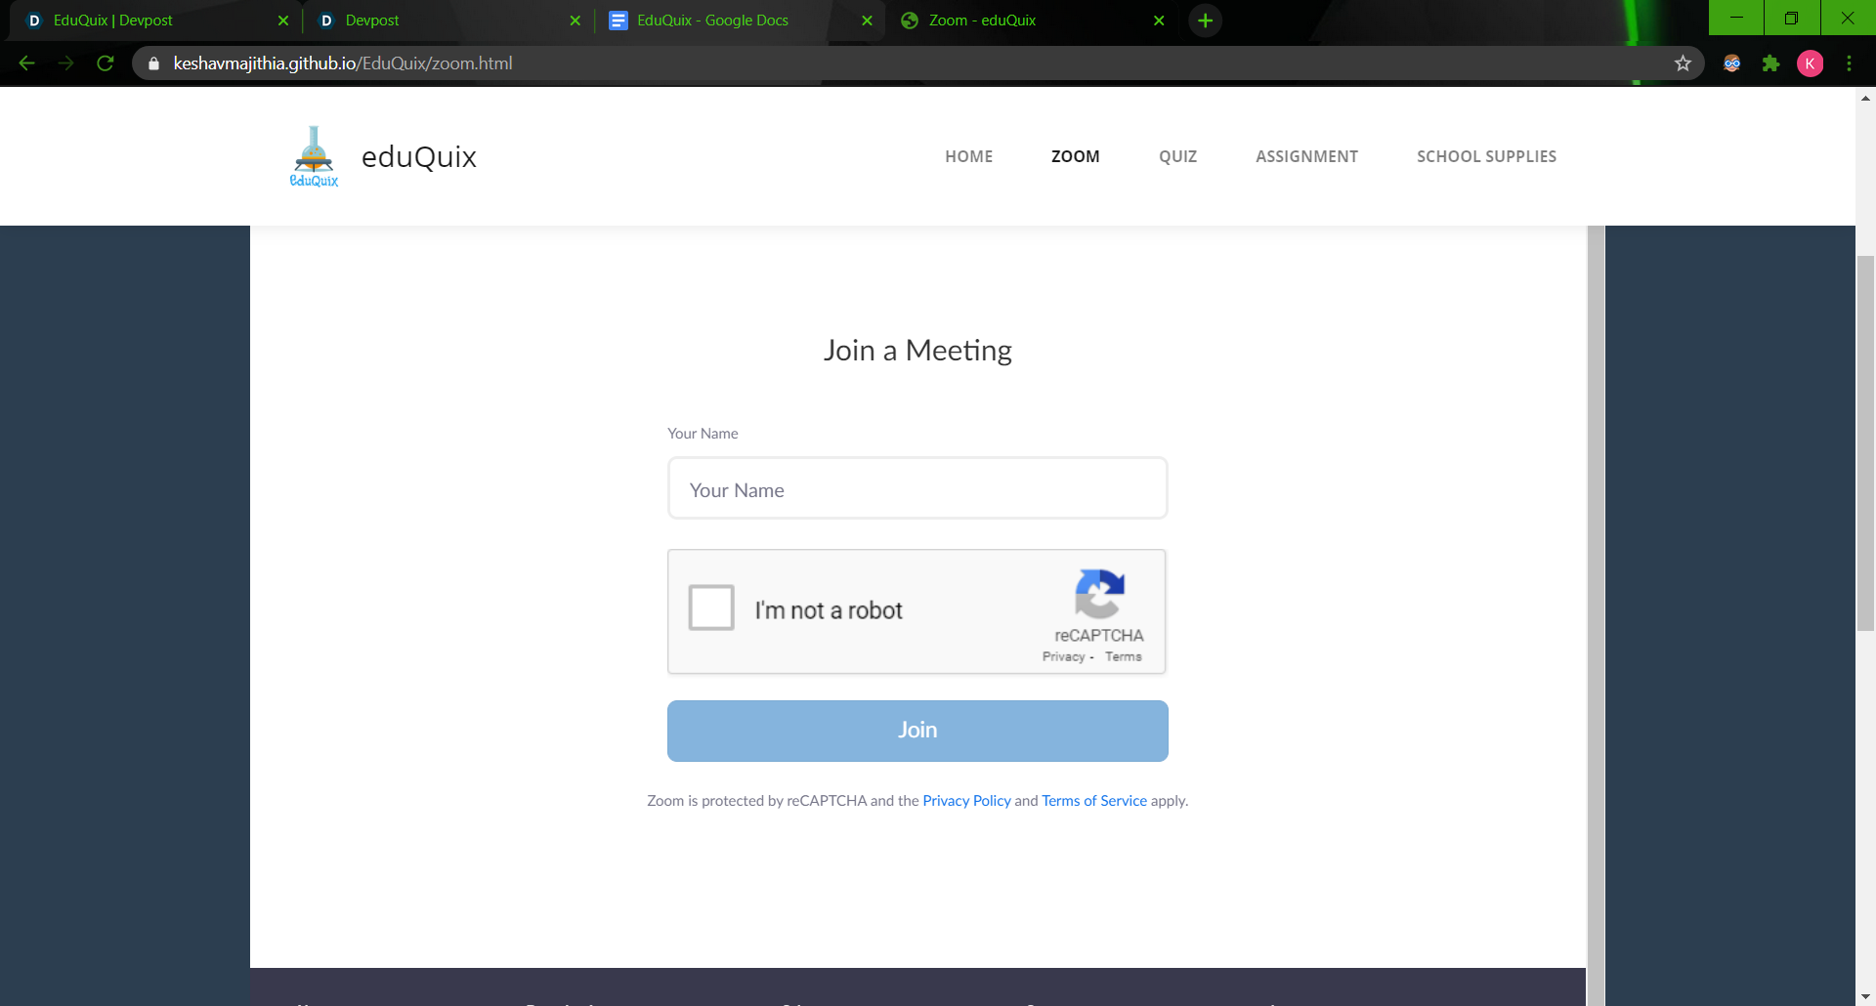
Task: Open HOME in the navigation menu
Action: (968, 156)
